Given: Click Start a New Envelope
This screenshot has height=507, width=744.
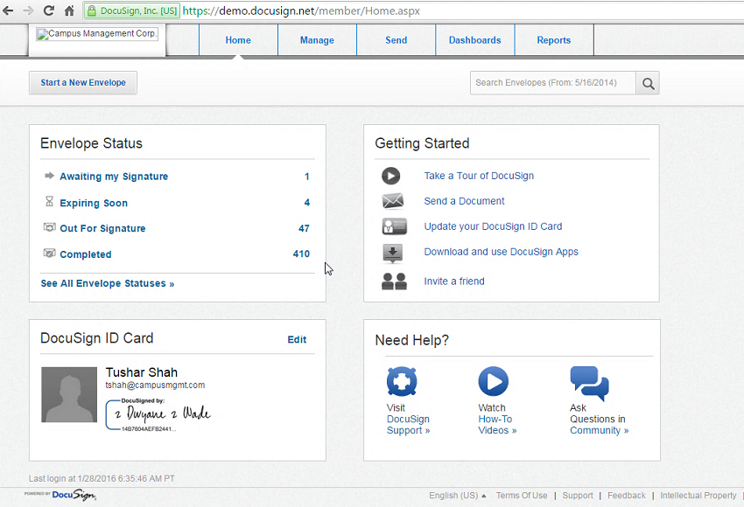Looking at the screenshot, I should pos(82,83).
